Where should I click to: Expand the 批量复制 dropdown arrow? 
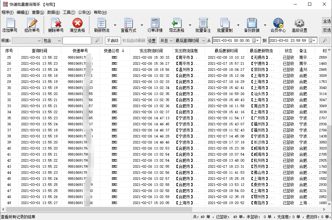tap(238, 25)
